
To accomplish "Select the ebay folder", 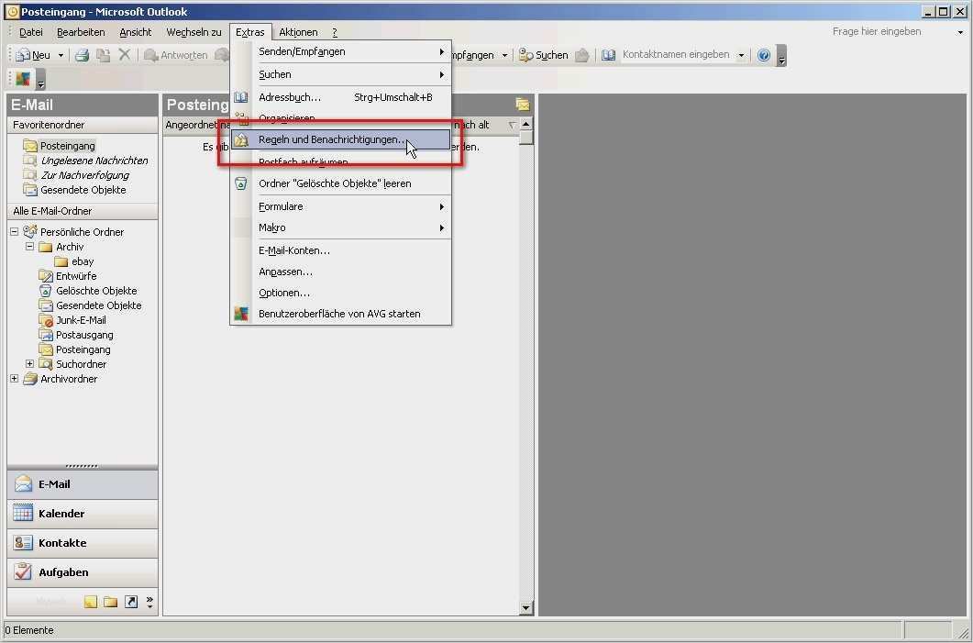I will pyautogui.click(x=74, y=261).
